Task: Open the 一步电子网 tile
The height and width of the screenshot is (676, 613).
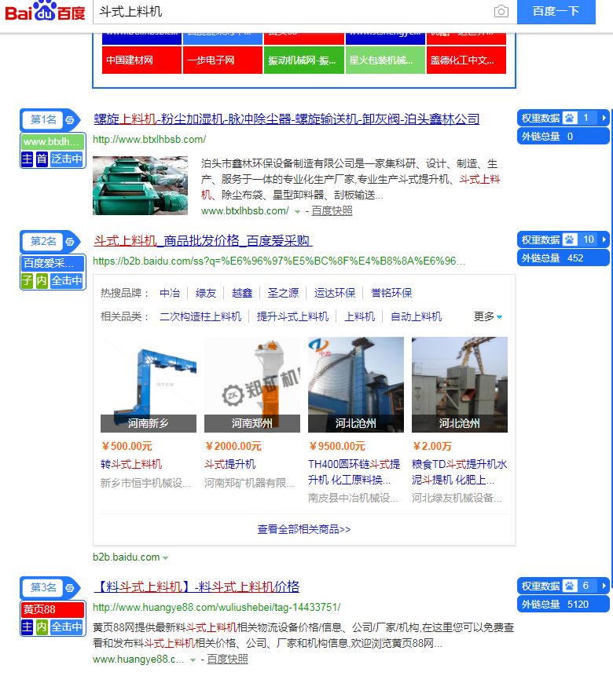Action: tap(222, 60)
